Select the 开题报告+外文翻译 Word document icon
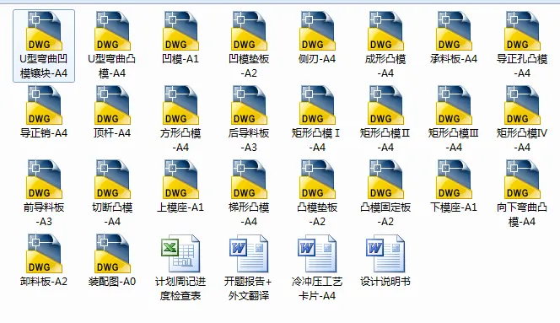The height and width of the screenshot is (323, 560). [x=249, y=254]
